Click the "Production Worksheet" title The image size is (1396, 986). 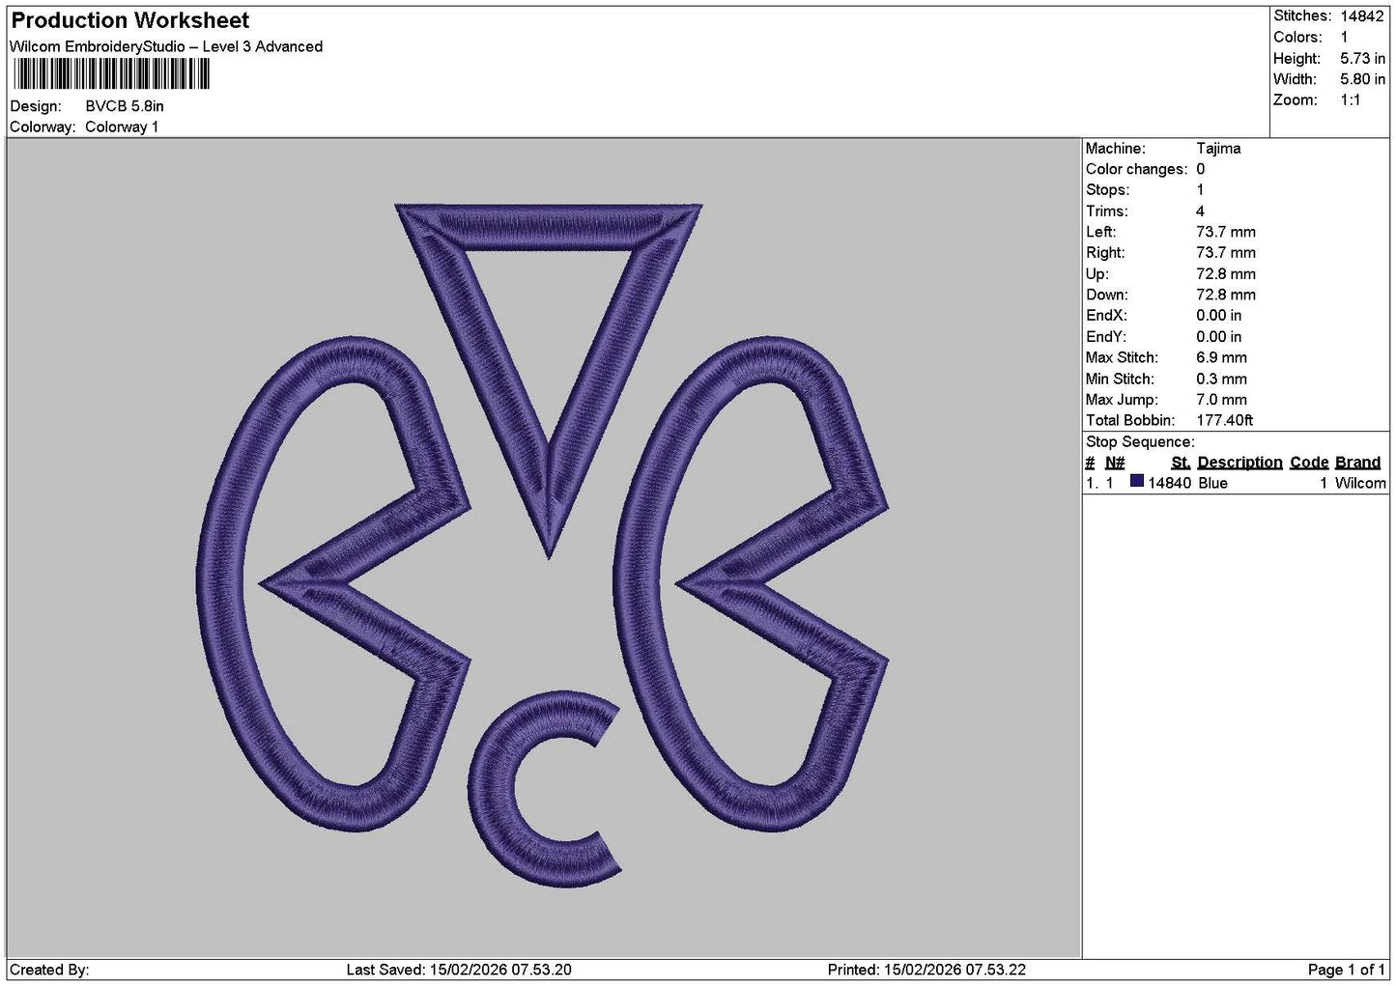pos(129,20)
